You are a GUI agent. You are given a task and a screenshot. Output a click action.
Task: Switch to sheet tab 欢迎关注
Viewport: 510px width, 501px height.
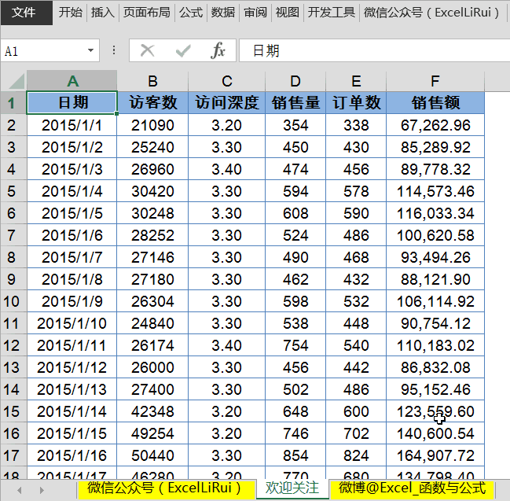tap(292, 488)
